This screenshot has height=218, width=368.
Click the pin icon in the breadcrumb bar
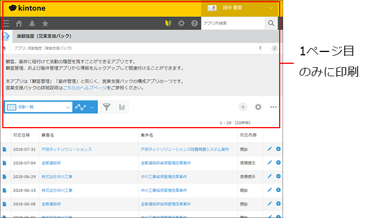coord(260,48)
